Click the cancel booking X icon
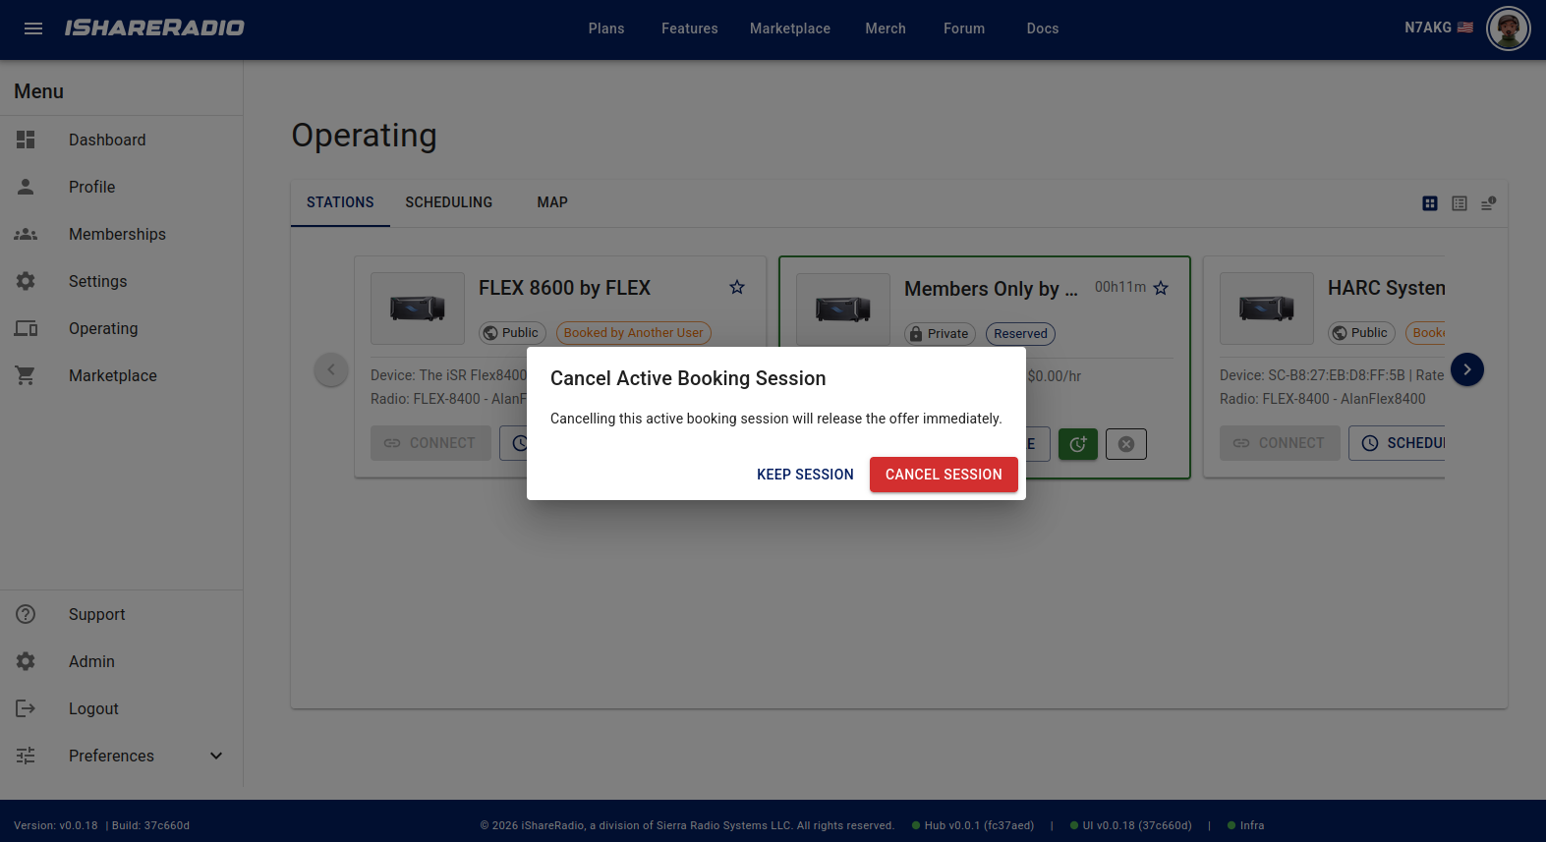 tap(1126, 444)
